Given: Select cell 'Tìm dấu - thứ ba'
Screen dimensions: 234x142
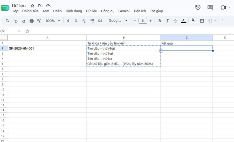Looking at the screenshot, I should [124, 59].
